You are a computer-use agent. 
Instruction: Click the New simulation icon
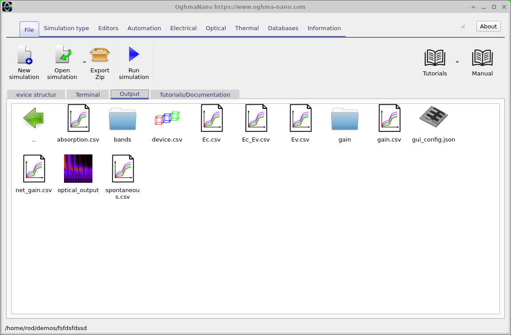click(x=24, y=55)
